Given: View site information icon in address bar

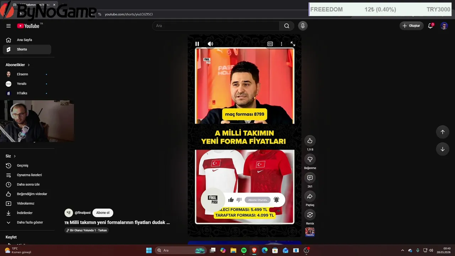Looking at the screenshot, I should 100,14.
